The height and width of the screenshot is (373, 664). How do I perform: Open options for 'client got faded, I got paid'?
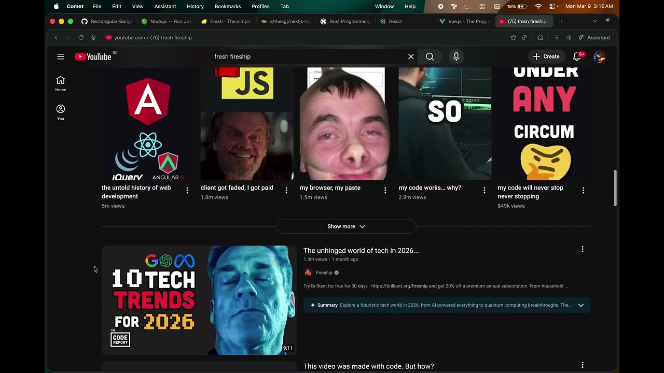[x=286, y=191]
